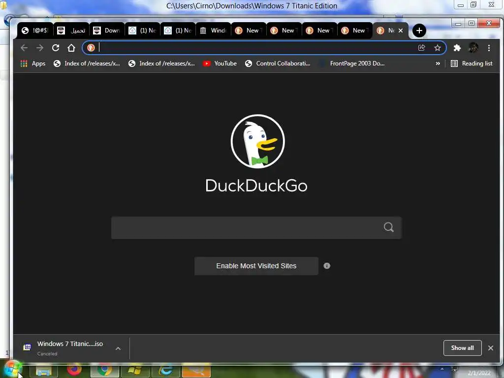
Task: Open the Extensions puzzle icon
Action: coord(457,48)
